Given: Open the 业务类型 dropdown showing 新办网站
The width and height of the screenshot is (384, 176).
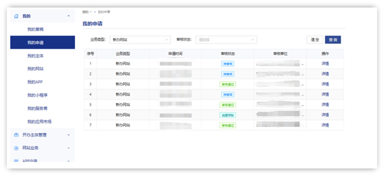Looking at the screenshot, I should (x=140, y=40).
